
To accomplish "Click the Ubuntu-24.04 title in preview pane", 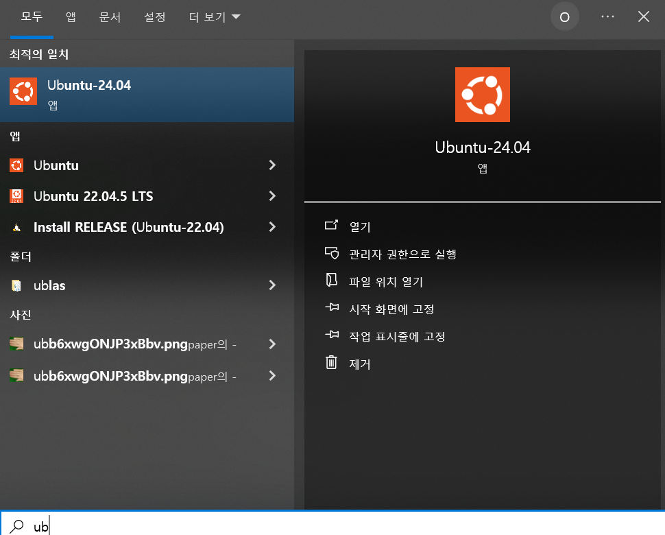I will point(482,147).
